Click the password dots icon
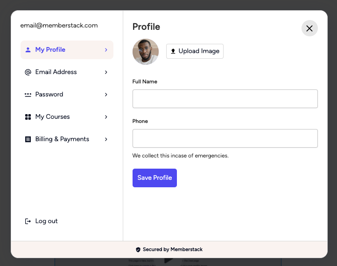337x266 pixels. (x=28, y=95)
